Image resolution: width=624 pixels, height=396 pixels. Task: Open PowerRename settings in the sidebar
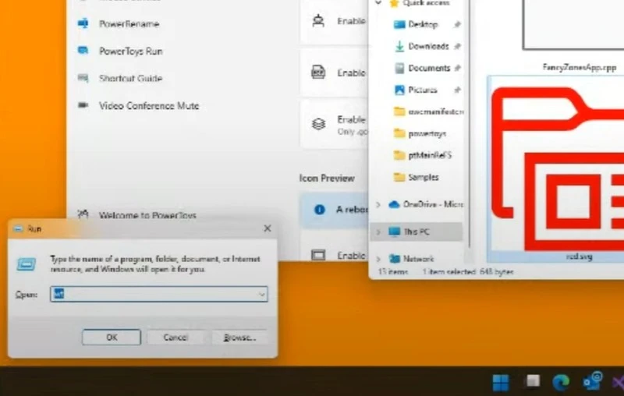(x=128, y=23)
